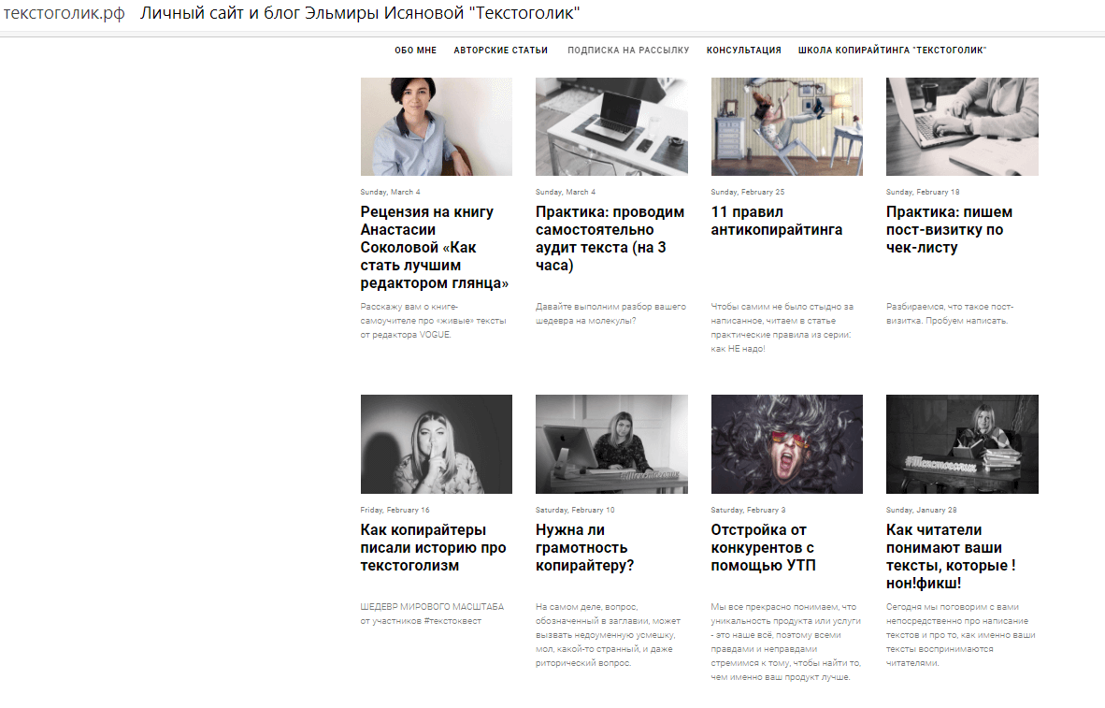Open the woman at iMac desk thumbnail
This screenshot has height=708, width=1105.
point(611,444)
